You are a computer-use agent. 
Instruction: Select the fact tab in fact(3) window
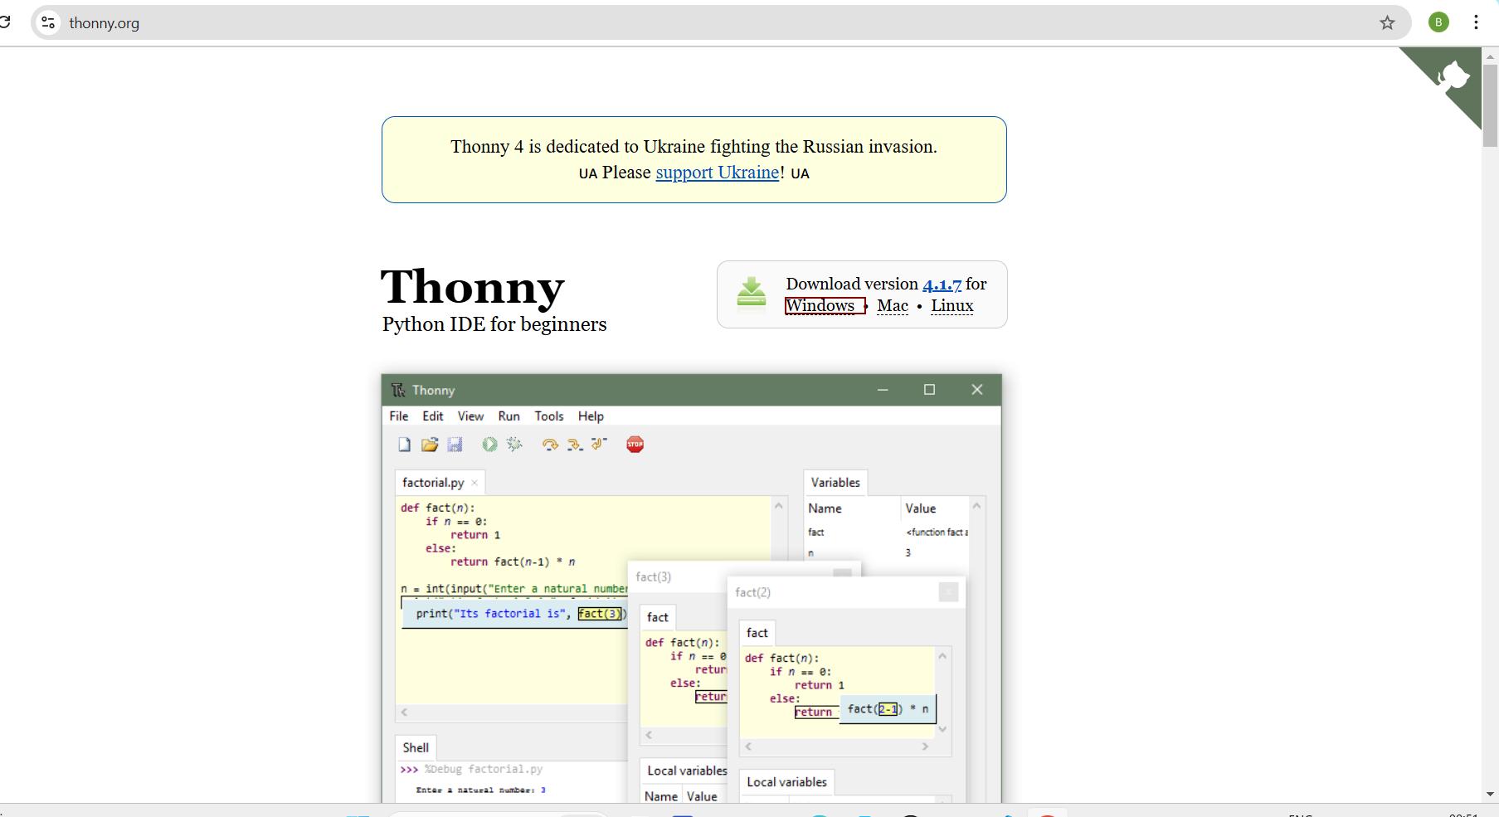pos(658,617)
